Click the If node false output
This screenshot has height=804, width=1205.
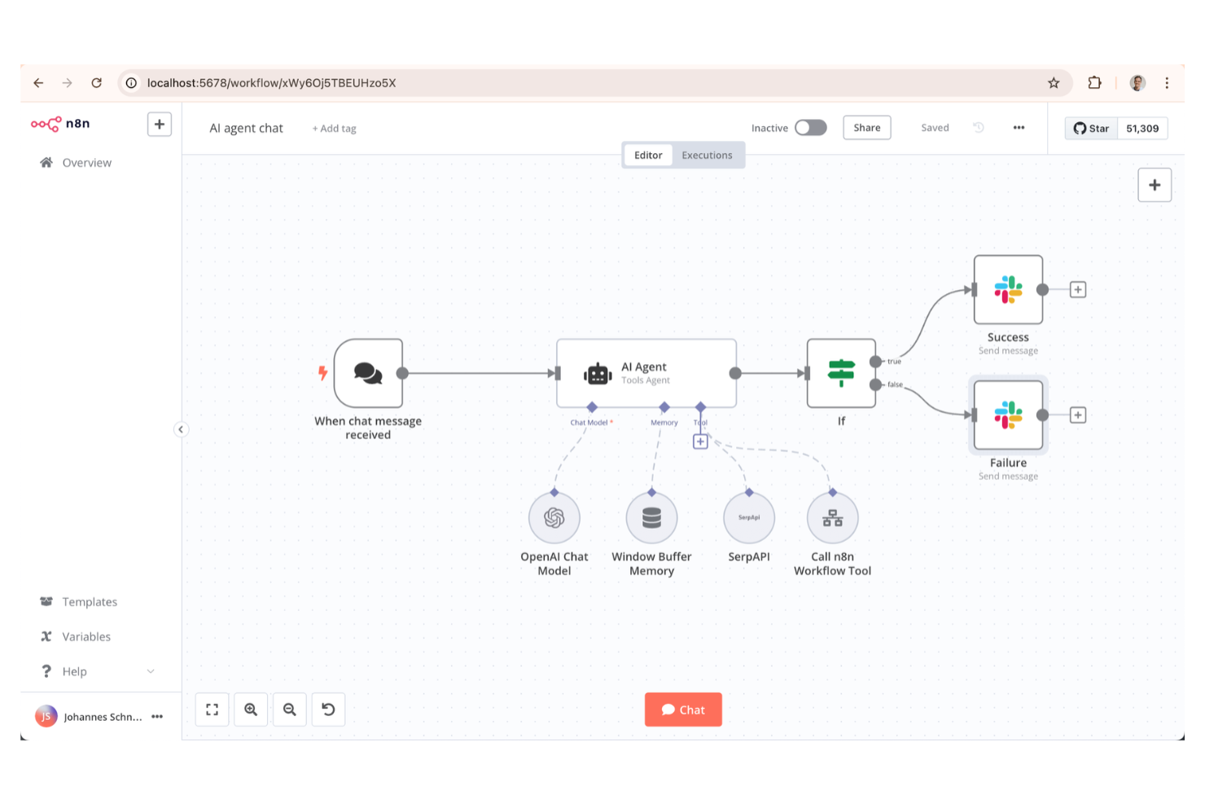pos(875,384)
